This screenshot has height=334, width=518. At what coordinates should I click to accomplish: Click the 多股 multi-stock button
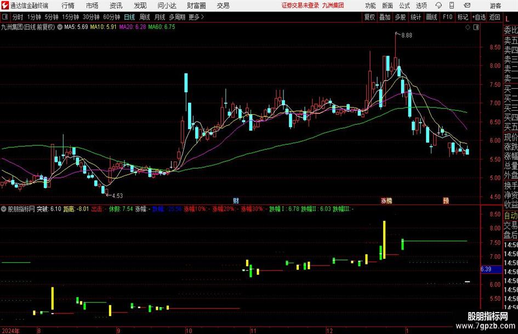tap(400, 17)
